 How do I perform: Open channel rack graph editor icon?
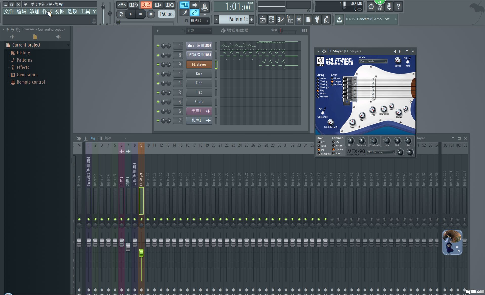(304, 31)
